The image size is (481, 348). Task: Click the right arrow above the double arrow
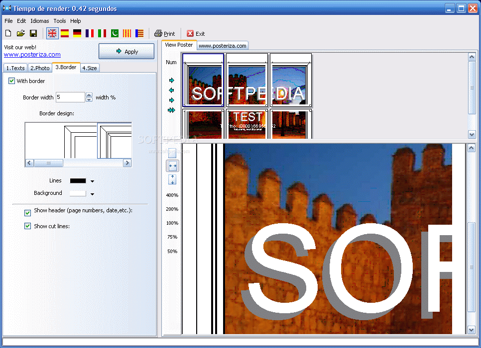tap(171, 100)
